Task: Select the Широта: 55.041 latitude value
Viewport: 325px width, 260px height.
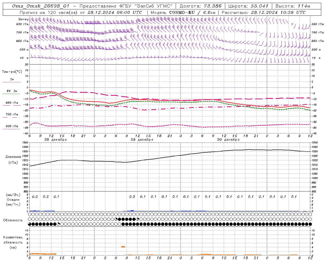Action: click(248, 6)
